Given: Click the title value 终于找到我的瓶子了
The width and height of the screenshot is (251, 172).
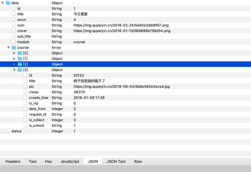Looking at the screenshot, I should 89,81.
